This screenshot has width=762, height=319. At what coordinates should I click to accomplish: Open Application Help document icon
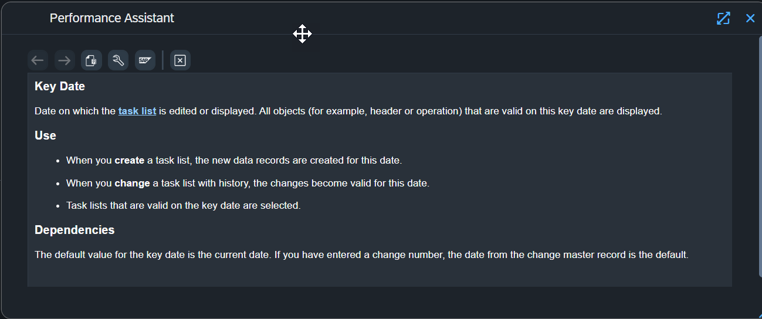pos(92,60)
